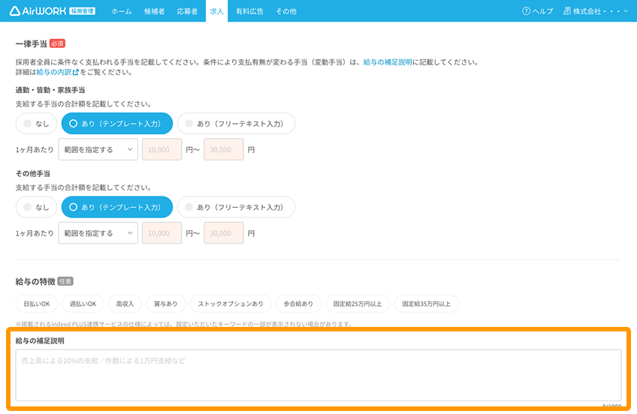Screen dimensions: 637x414
Task: Click the AirWORK logo icon
Action: point(14,11)
